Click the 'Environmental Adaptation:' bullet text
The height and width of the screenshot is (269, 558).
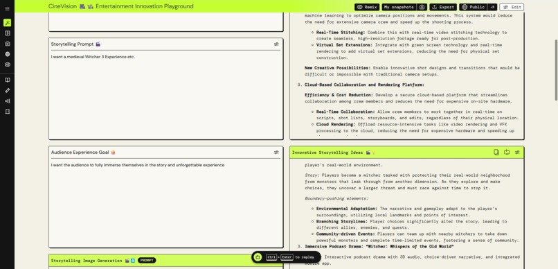click(x=347, y=209)
